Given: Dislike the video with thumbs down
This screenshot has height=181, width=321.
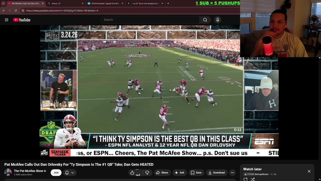Looking at the screenshot, I should pyautogui.click(x=147, y=173).
